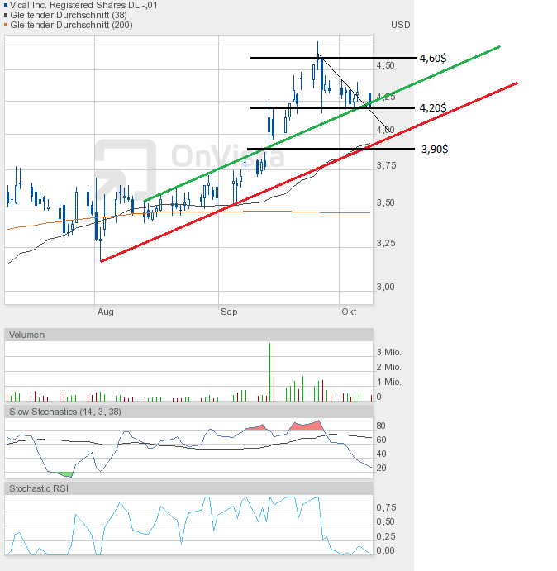The image size is (557, 571).
Task: Click the green oversold area in Slow Stochastics
Action: (64, 473)
